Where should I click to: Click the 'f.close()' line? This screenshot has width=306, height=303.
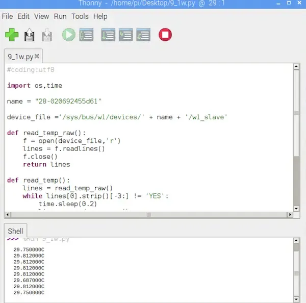point(40,157)
